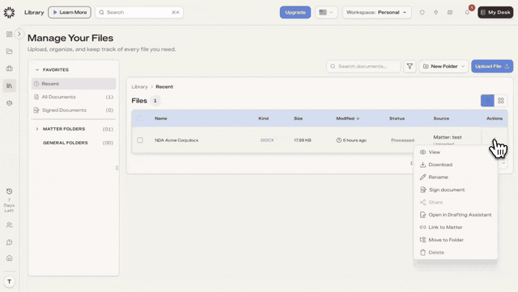The width and height of the screenshot is (518, 292).
Task: Open the team members icon in sidebar
Action: [x=9, y=225]
